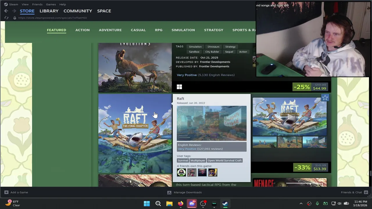
Task: Open the Raft large capsule image
Action: coord(135,134)
